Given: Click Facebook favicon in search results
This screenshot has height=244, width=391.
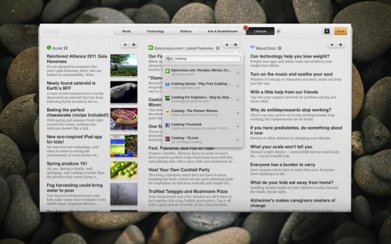Looking at the screenshot, I should coord(167,125).
